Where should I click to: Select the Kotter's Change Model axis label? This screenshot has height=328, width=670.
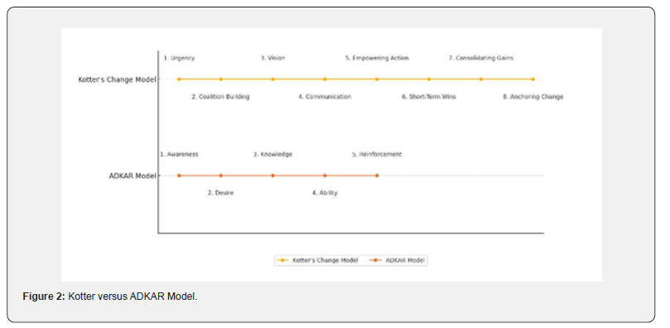pos(117,80)
